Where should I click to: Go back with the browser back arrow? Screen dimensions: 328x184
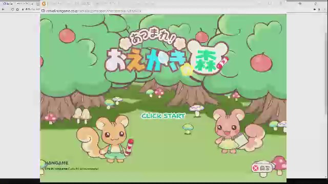pos(3,9)
